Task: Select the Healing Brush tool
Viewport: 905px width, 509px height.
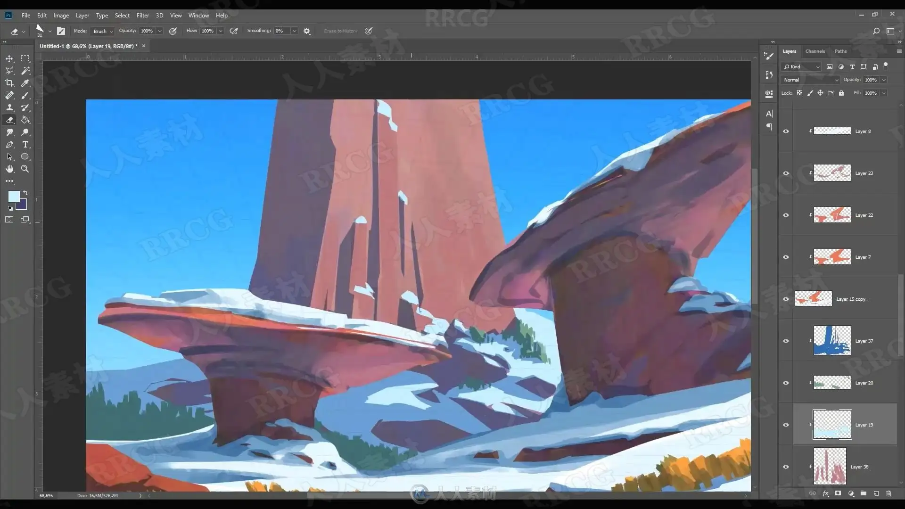Action: 9,95
